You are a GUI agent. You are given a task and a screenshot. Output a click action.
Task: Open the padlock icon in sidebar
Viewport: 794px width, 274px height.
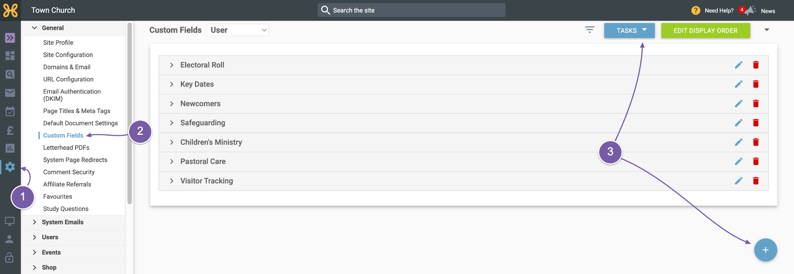coord(10,257)
